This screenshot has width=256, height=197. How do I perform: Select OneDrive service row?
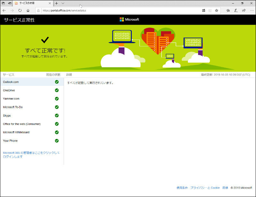(32, 90)
